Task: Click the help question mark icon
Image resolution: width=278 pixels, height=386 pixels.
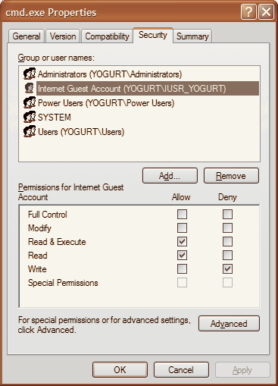Action: 248,12
